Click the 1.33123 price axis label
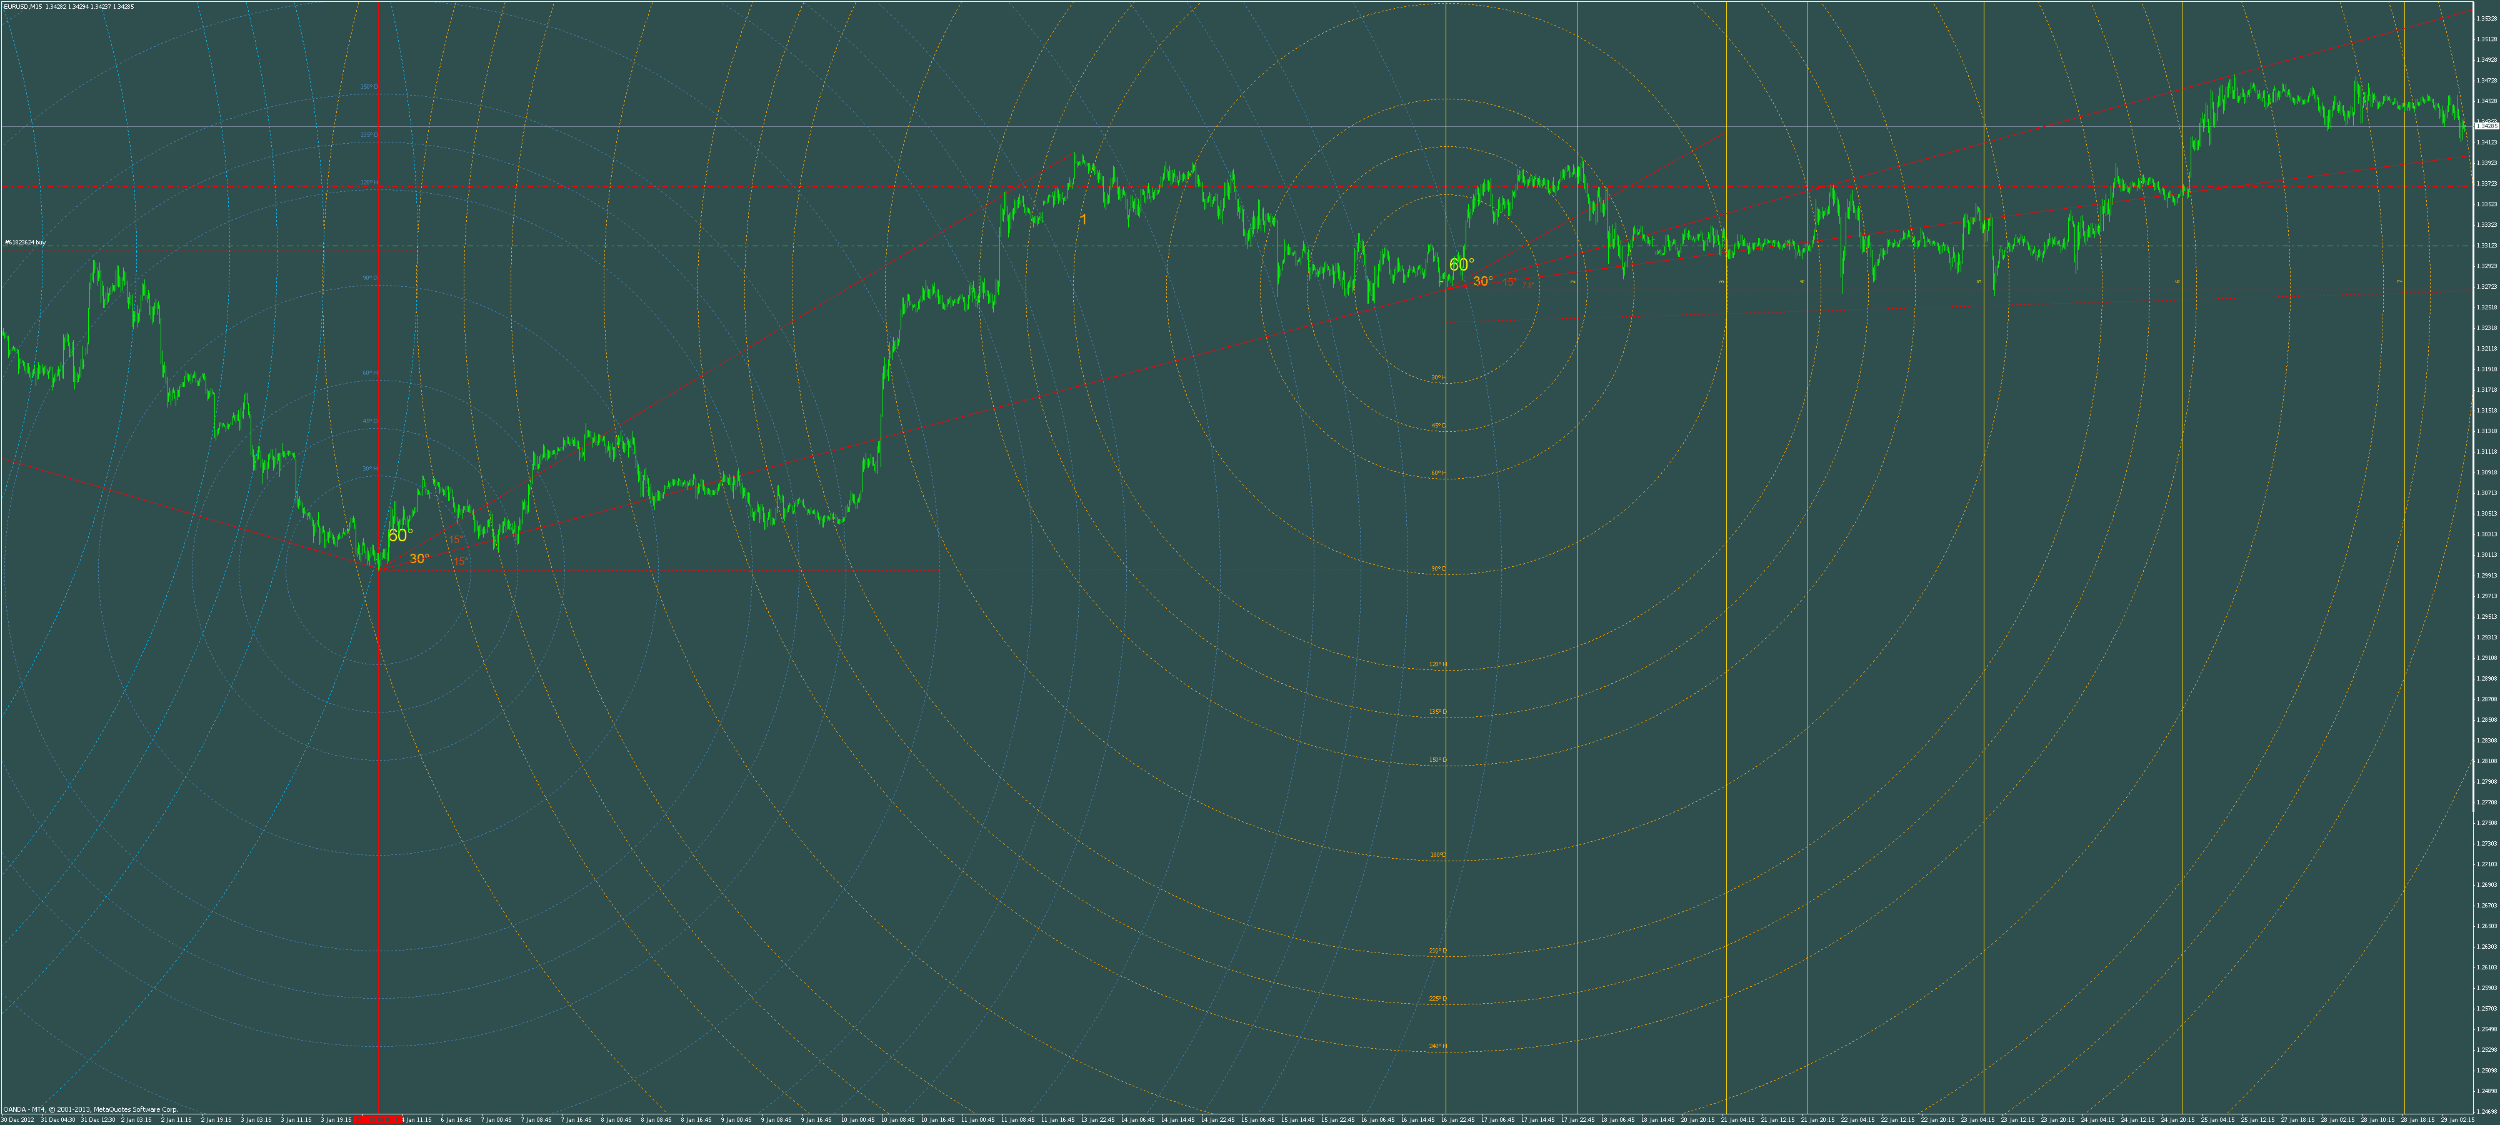2500x1125 pixels. click(2486, 246)
